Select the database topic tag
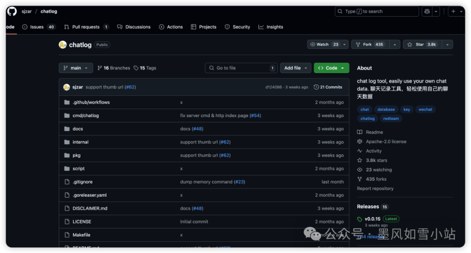Screen dimensions: 471x253 [x=386, y=109]
